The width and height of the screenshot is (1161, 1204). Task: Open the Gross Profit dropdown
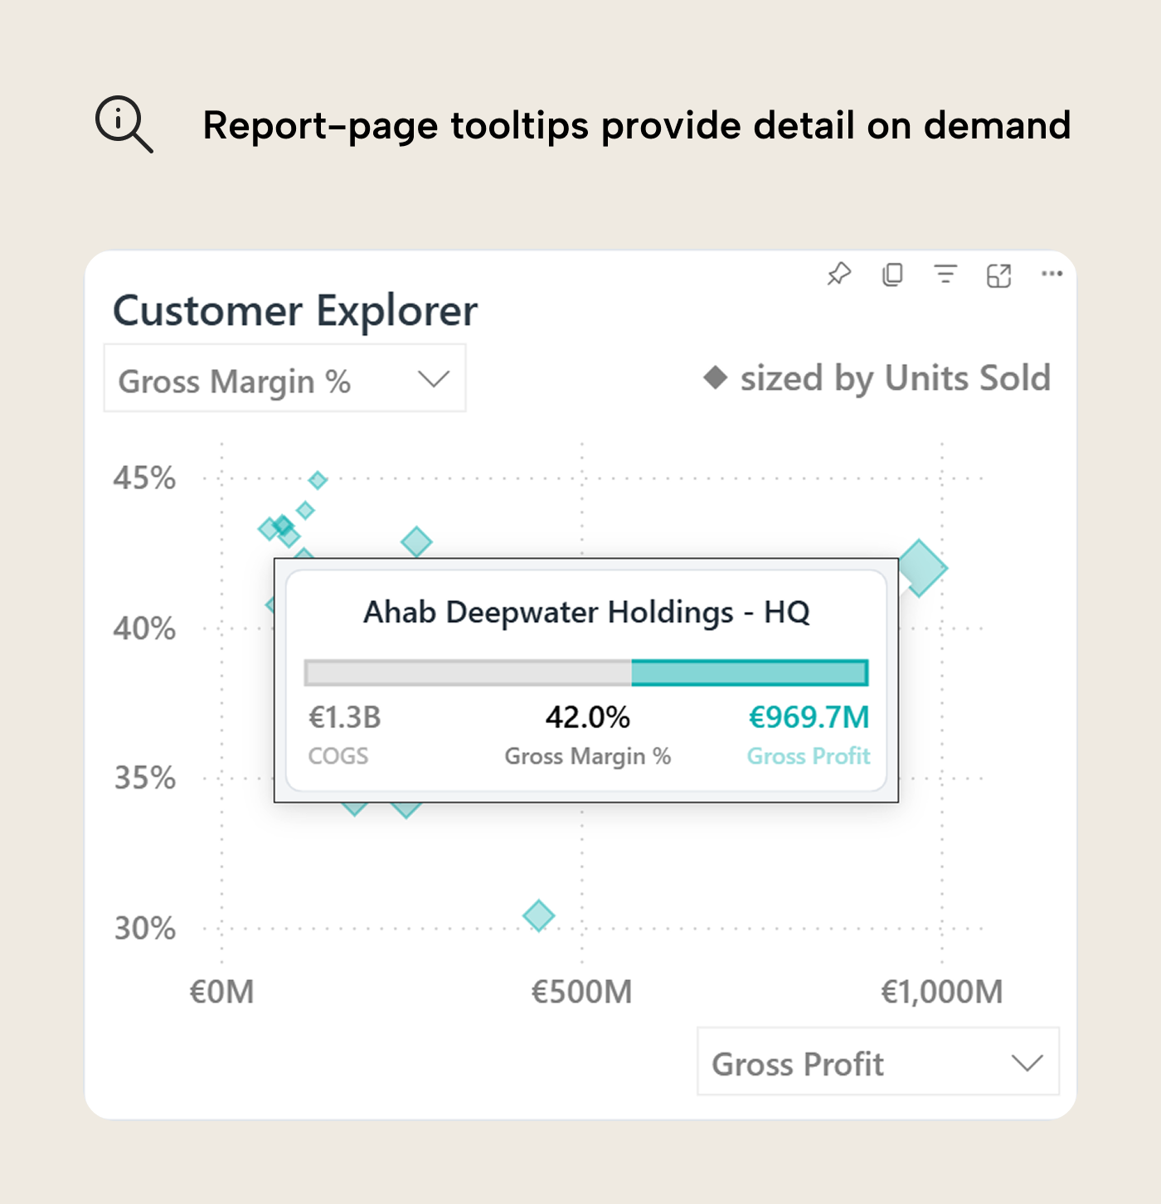click(877, 1063)
